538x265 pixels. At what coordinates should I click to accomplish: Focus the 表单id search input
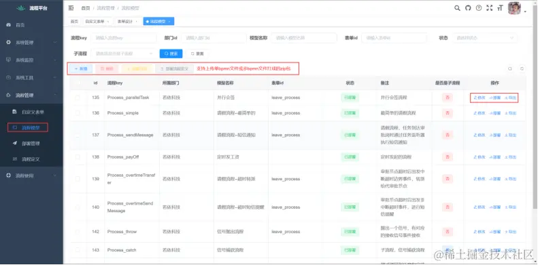[394, 38]
